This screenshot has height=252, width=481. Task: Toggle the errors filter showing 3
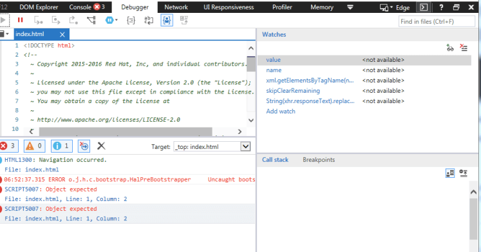pyautogui.click(x=8, y=146)
